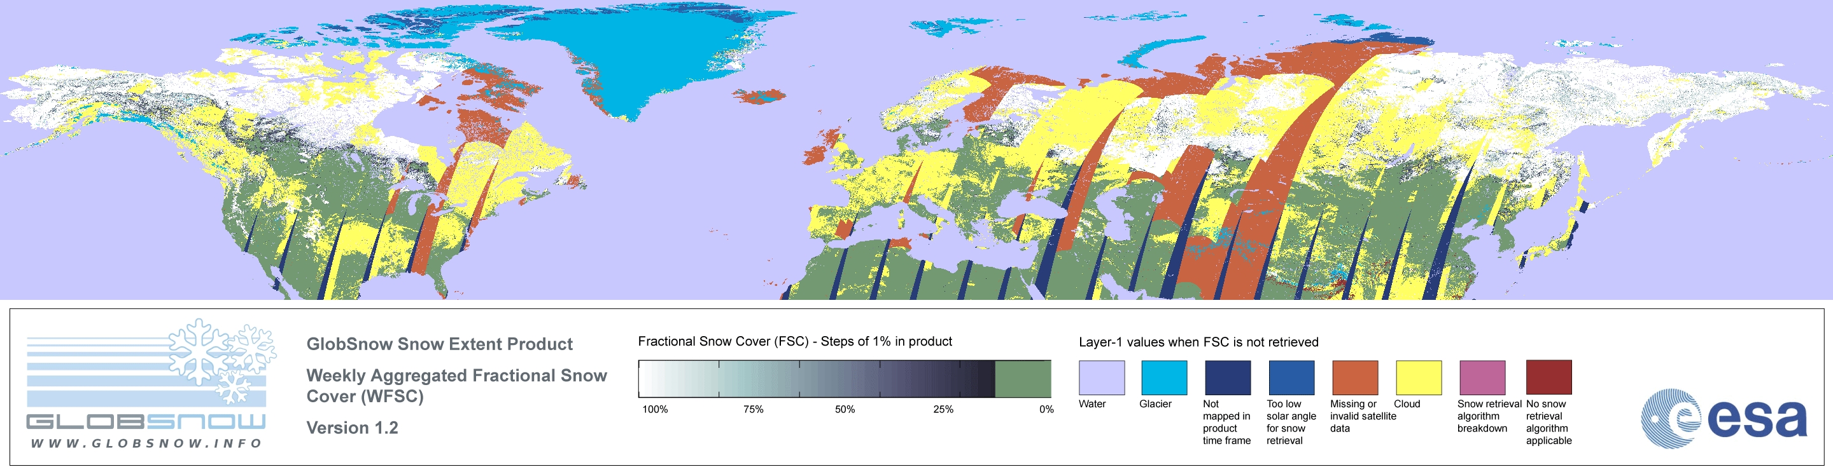Click the yellow Cloud legend swatch

pos(1418,377)
